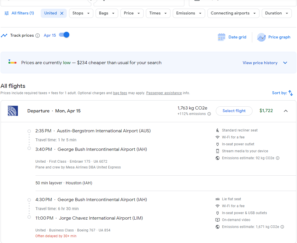Viewport: 297px width, 243px height.
Task: Open the Emissions filter dropdown
Action: coord(189,13)
